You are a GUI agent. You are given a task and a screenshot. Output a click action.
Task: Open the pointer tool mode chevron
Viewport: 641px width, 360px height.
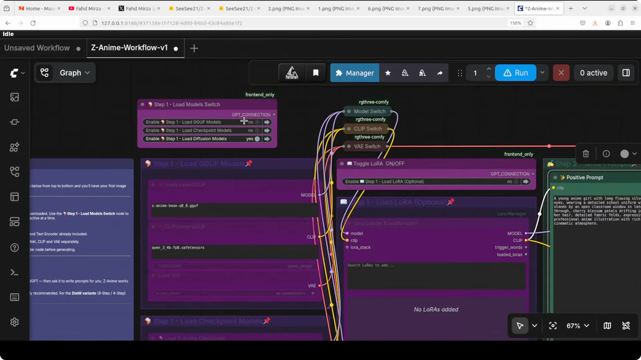click(x=535, y=326)
